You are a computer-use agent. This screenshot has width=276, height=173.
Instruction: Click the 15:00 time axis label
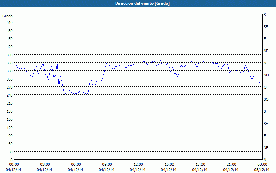pyautogui.click(x=169, y=165)
